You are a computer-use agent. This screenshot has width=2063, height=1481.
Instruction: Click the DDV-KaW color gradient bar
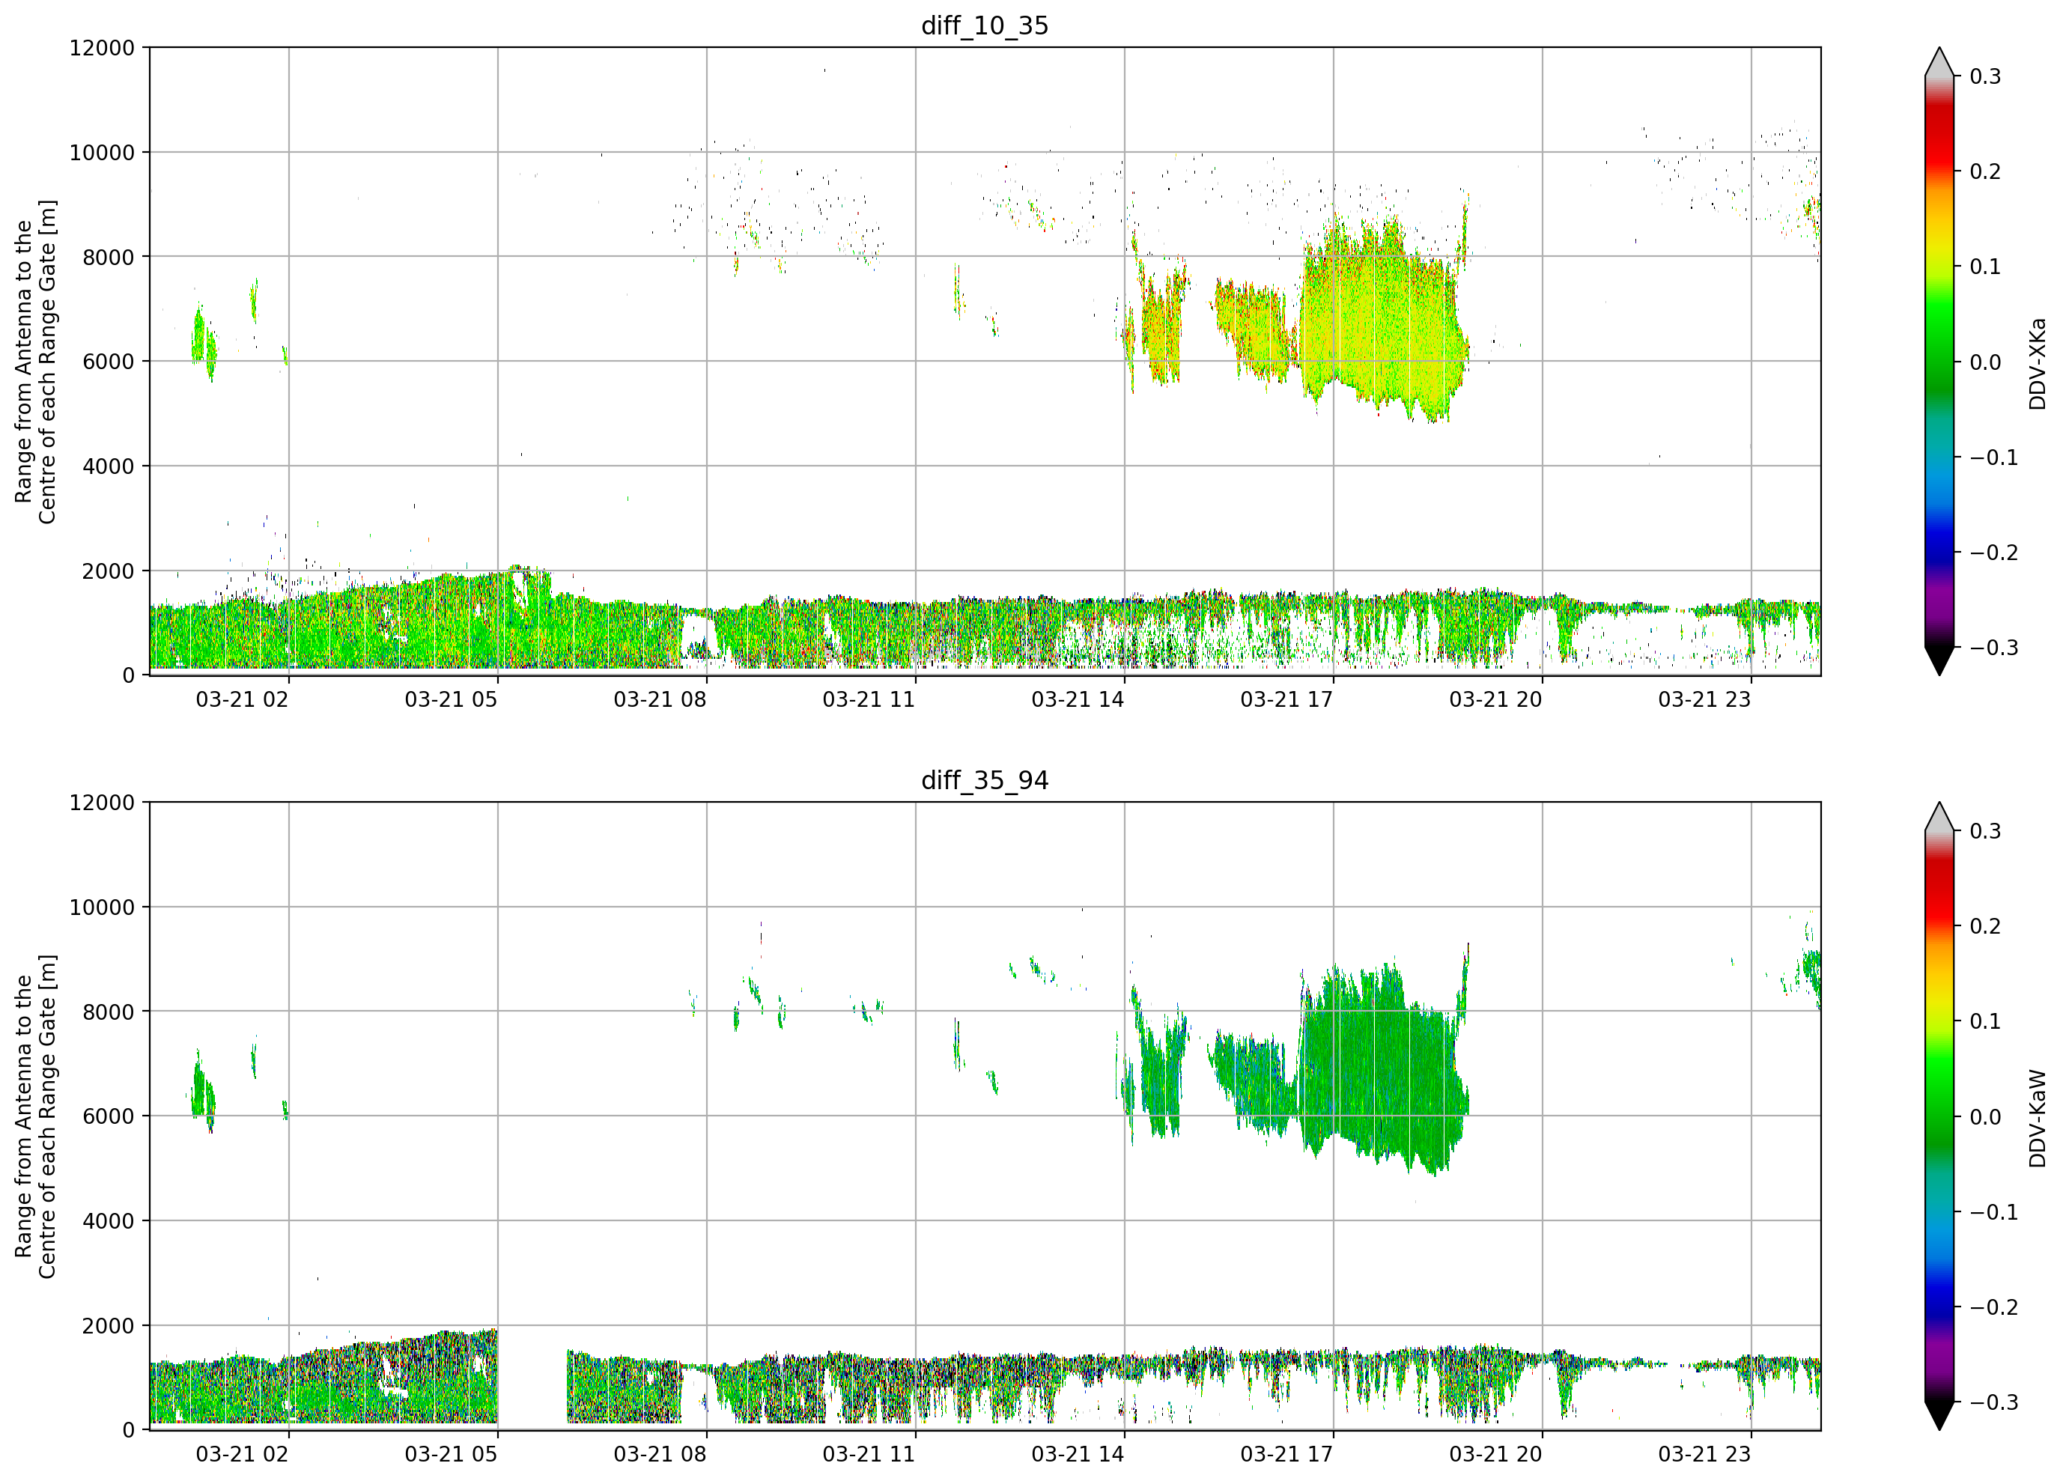(x=1939, y=1116)
